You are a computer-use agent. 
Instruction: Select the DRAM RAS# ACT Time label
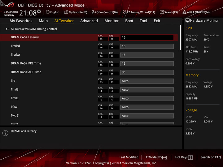(x=26, y=72)
